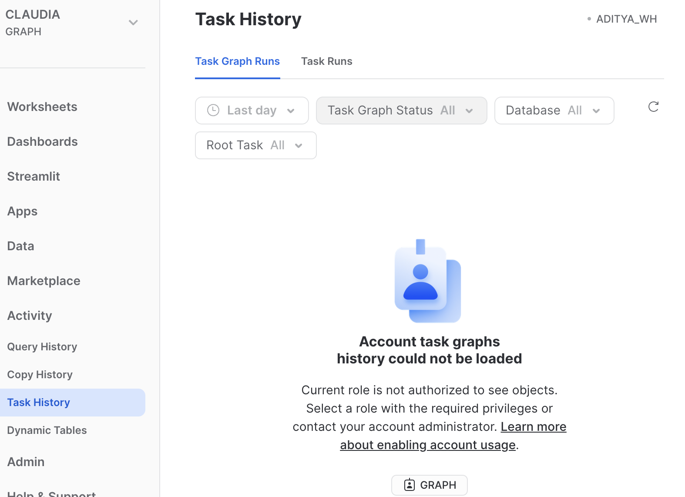Click the refresh icon near the filters
The image size is (685, 497).
click(x=653, y=107)
